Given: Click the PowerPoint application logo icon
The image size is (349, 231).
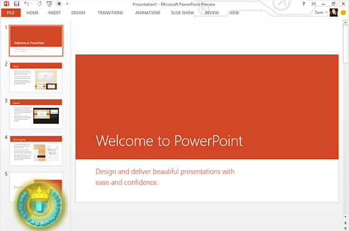Looking at the screenshot, I should click(x=6, y=4).
